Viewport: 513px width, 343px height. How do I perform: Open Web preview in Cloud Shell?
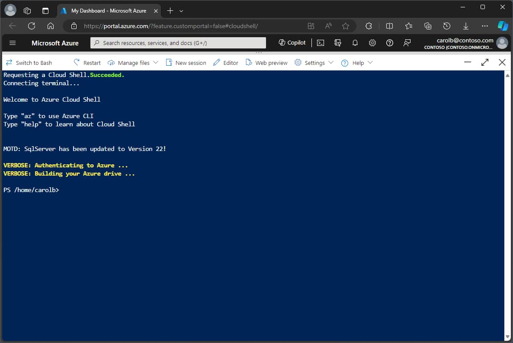tap(266, 63)
